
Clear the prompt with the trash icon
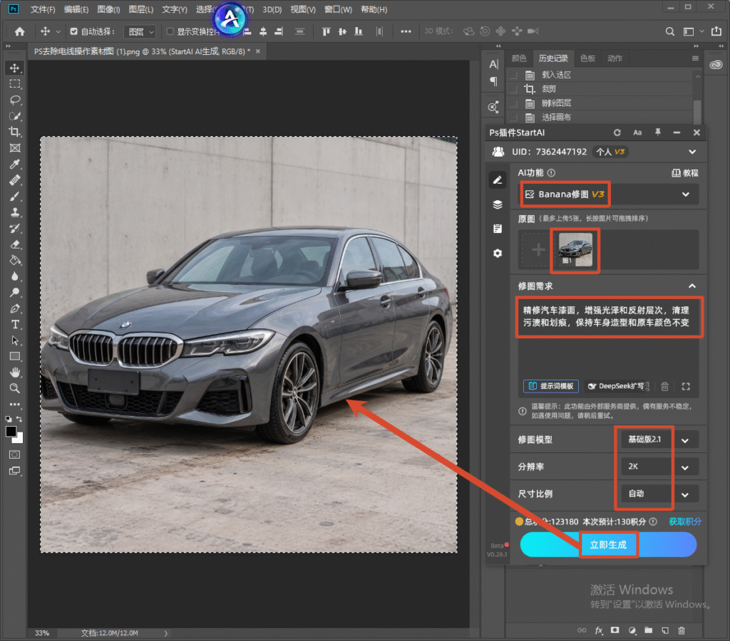coord(665,386)
